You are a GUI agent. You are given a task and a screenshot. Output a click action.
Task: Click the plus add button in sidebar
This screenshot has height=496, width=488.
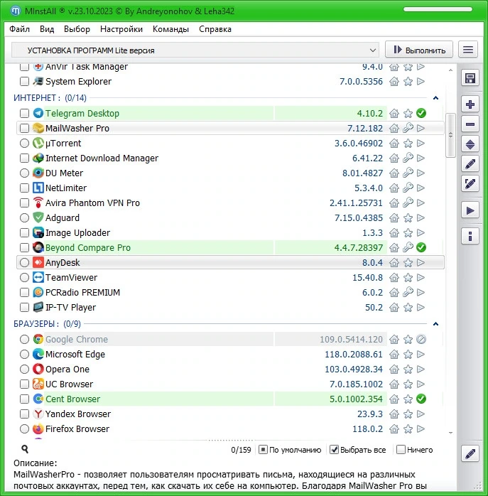point(470,104)
